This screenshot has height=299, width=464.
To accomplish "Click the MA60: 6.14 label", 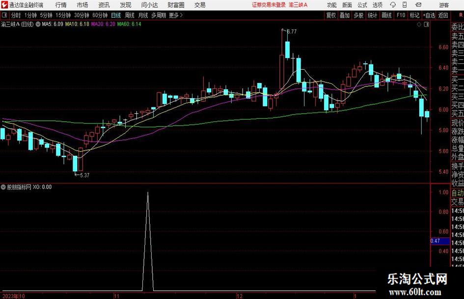I will pyautogui.click(x=129, y=24).
